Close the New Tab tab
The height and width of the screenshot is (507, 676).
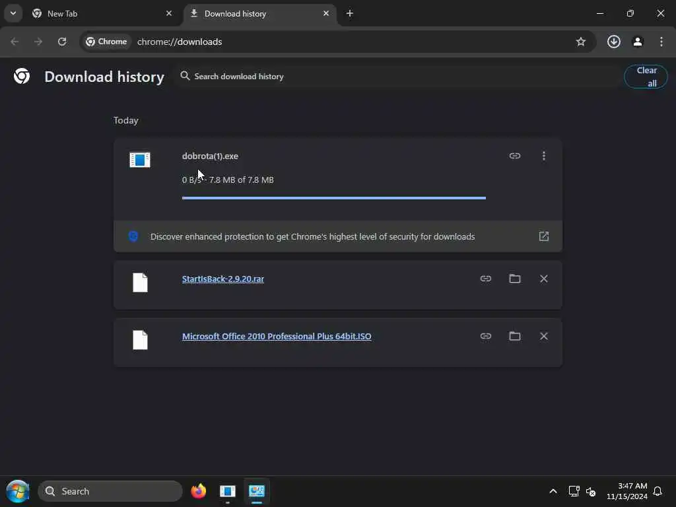pos(169,13)
